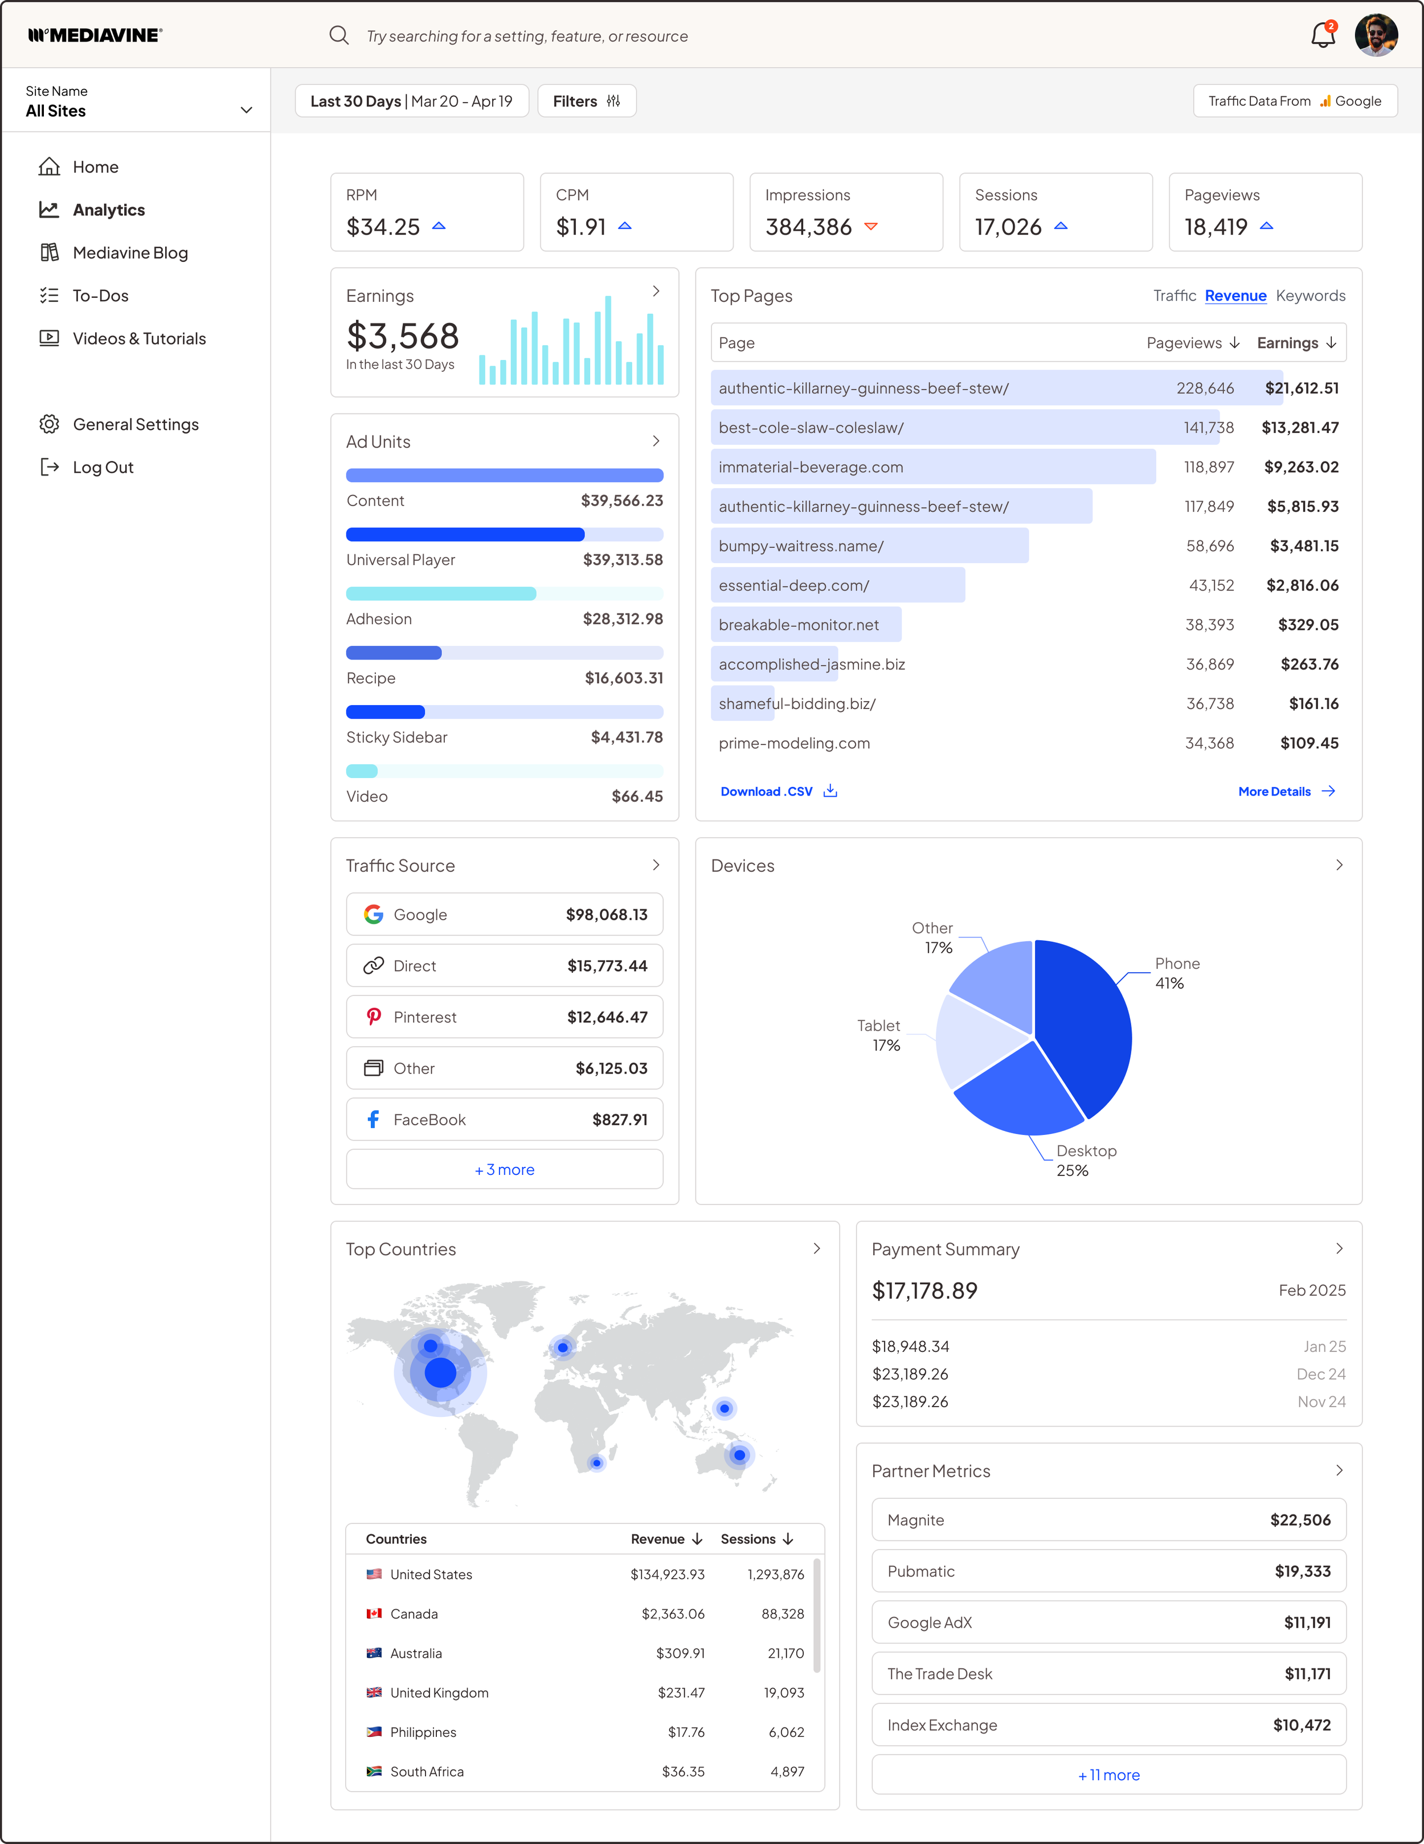1424x1844 pixels.
Task: Switch Top Pages to Traffic tab
Action: [1174, 296]
